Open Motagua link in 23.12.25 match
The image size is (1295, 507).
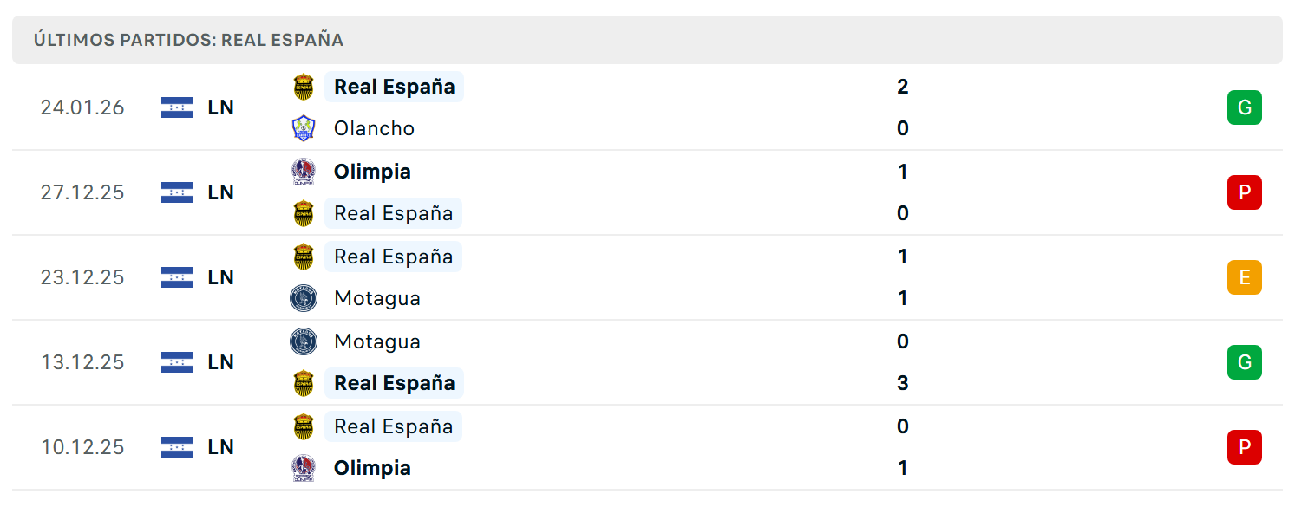[x=377, y=298]
